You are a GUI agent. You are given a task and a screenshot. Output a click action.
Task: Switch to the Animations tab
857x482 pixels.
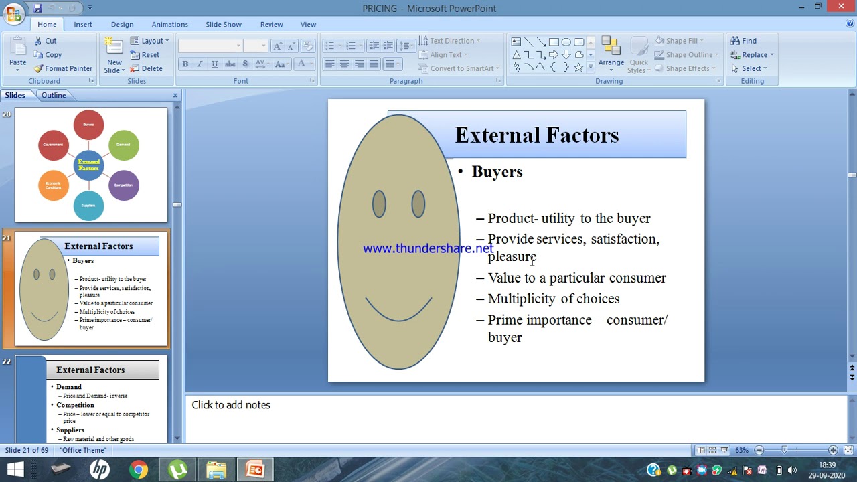tap(169, 24)
